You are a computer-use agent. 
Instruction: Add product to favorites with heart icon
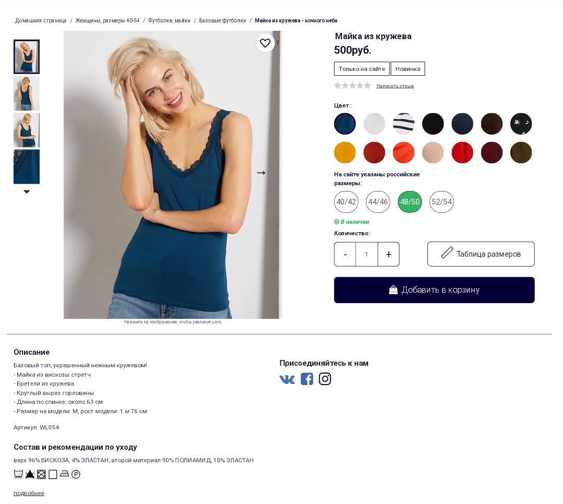(265, 43)
